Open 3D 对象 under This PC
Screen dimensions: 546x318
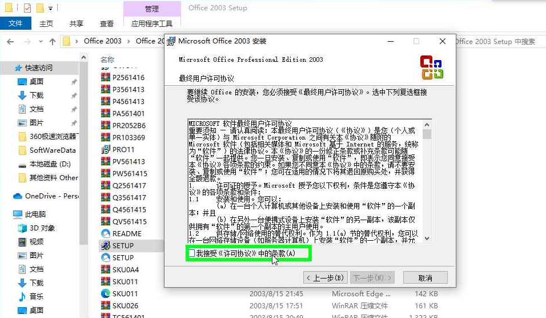point(42,228)
